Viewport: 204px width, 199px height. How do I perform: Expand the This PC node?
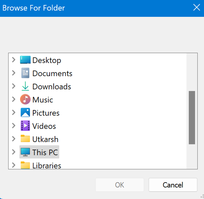pyautogui.click(x=14, y=152)
